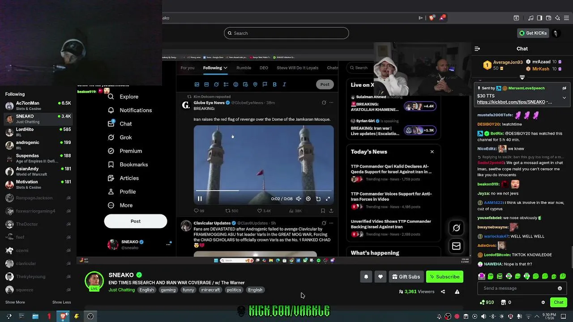The width and height of the screenshot is (573, 322).
Task: Apply bold formatting in X composer
Action: 274,85
